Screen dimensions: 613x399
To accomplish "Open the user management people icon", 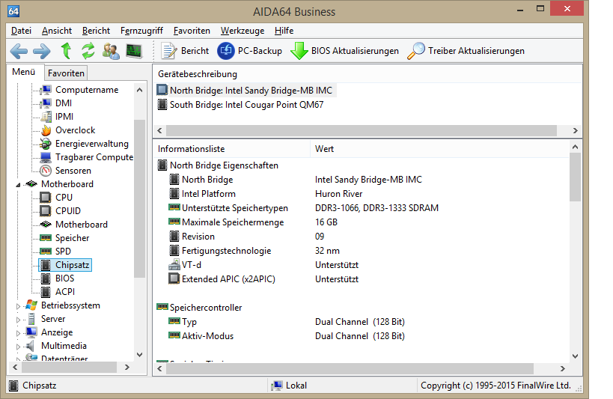I will [x=111, y=51].
